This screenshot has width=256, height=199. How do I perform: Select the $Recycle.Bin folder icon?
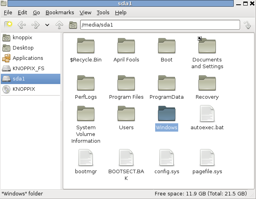86,46
